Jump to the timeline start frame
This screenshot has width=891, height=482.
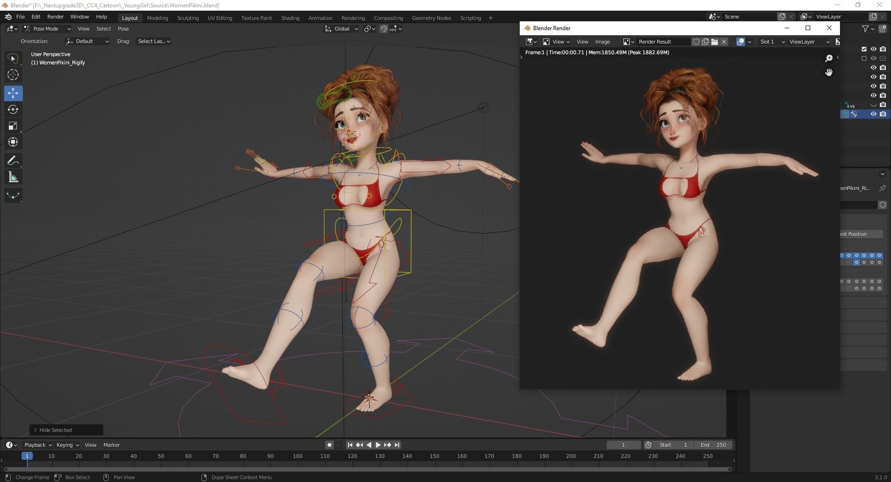tap(350, 445)
